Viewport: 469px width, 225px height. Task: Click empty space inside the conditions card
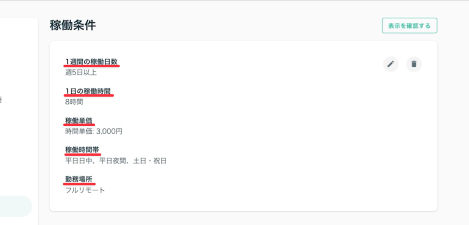(275, 137)
